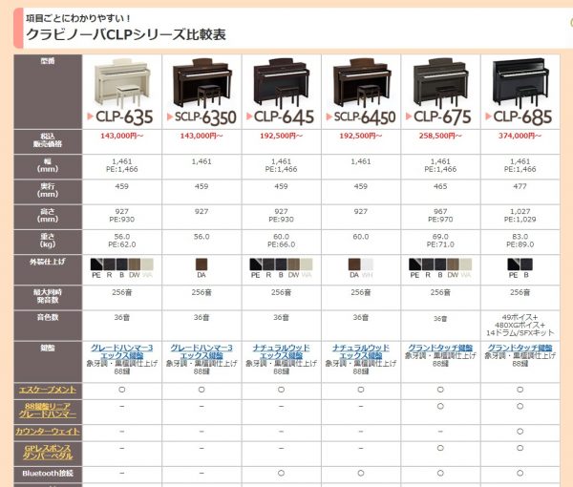Click the 374,000円~ price

click(520, 136)
